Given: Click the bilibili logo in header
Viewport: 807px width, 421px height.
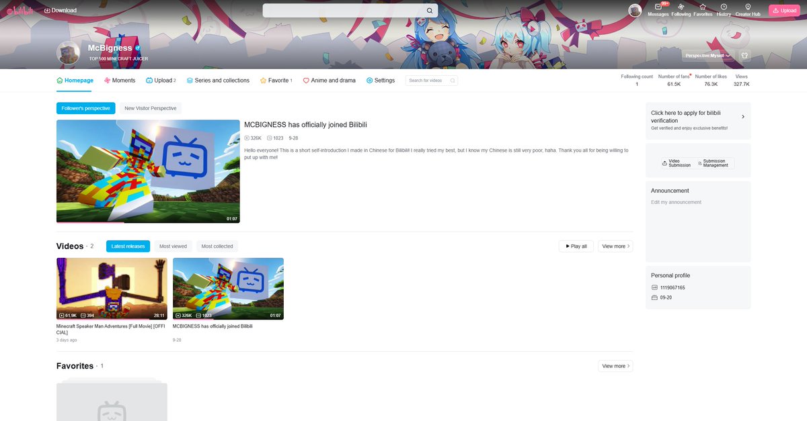Looking at the screenshot, I should tap(20, 10).
